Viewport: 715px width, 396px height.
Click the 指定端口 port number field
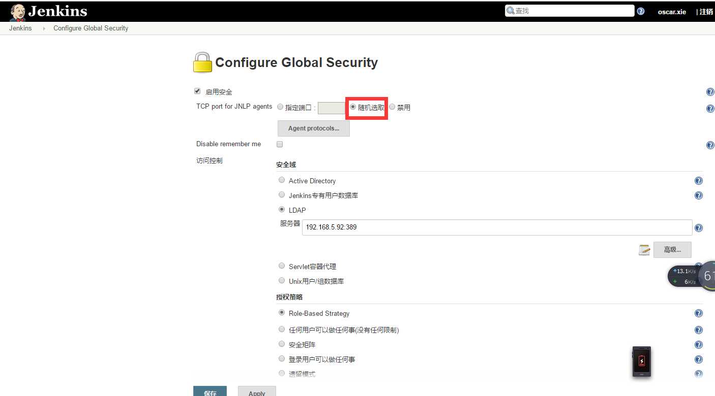click(x=332, y=108)
